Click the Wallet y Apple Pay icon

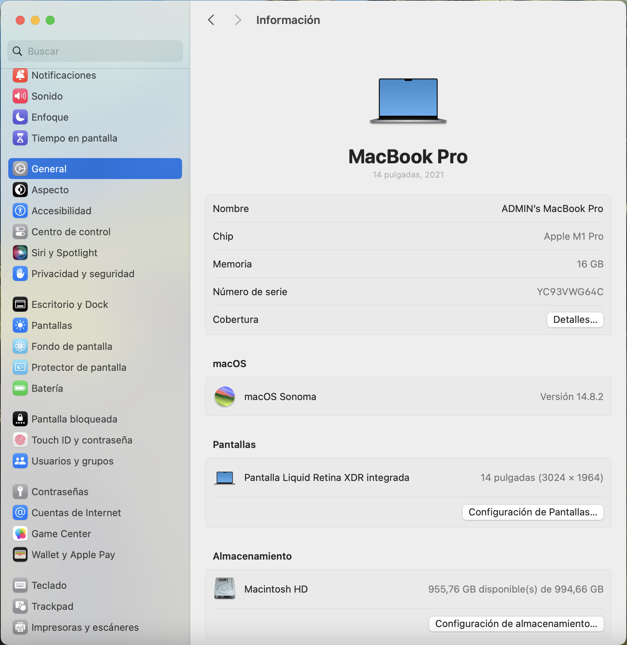[20, 555]
